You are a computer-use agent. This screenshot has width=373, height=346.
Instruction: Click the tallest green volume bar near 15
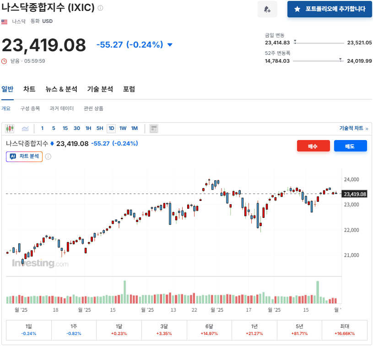tap(124, 292)
